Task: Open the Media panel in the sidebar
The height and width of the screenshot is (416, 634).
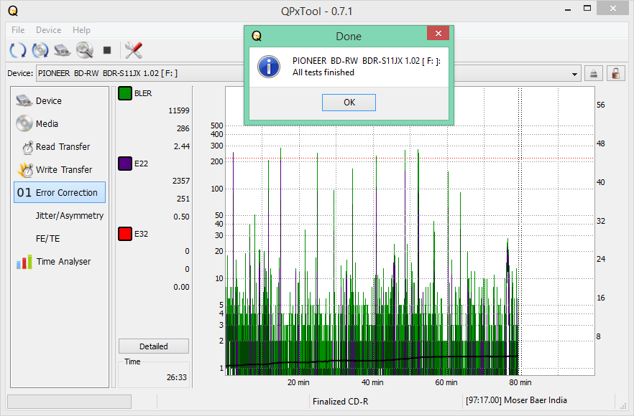Action: [60, 123]
